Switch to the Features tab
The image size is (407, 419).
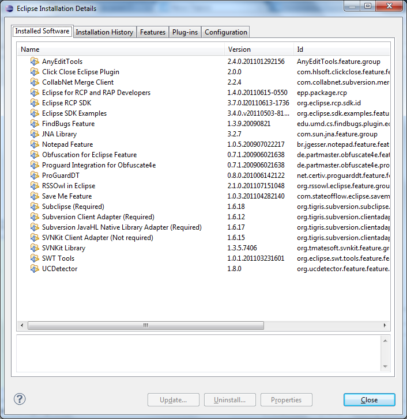(153, 32)
